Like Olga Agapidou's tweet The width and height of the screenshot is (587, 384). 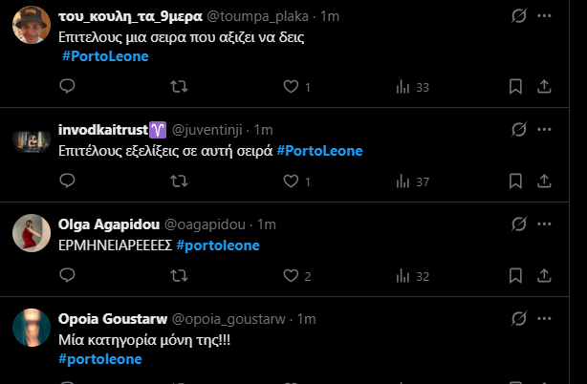[x=292, y=276]
